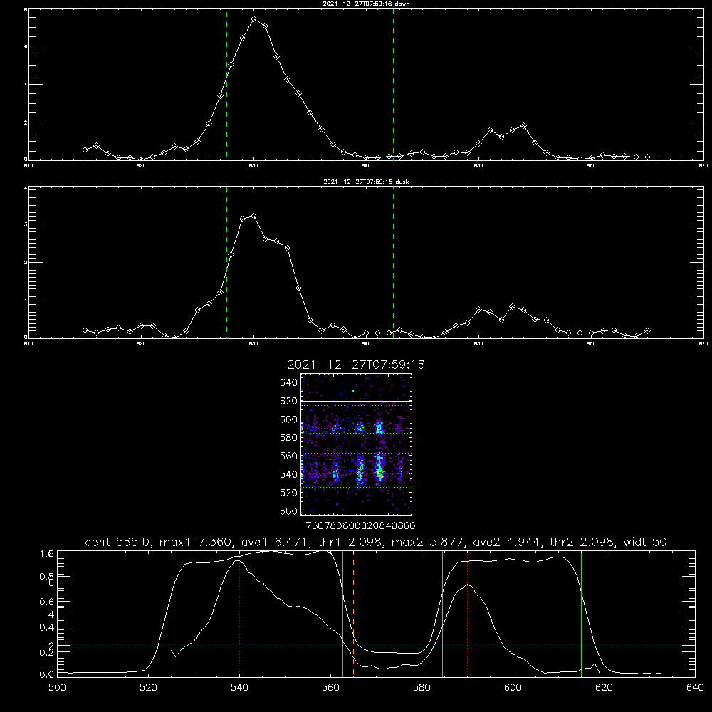Click the "max2 5.877" value
The image size is (712, 712).
pos(428,542)
